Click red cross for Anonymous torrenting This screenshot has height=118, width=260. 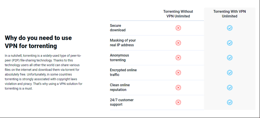tap(178, 58)
